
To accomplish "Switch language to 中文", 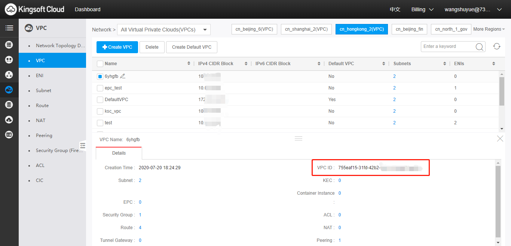I will [x=395, y=9].
